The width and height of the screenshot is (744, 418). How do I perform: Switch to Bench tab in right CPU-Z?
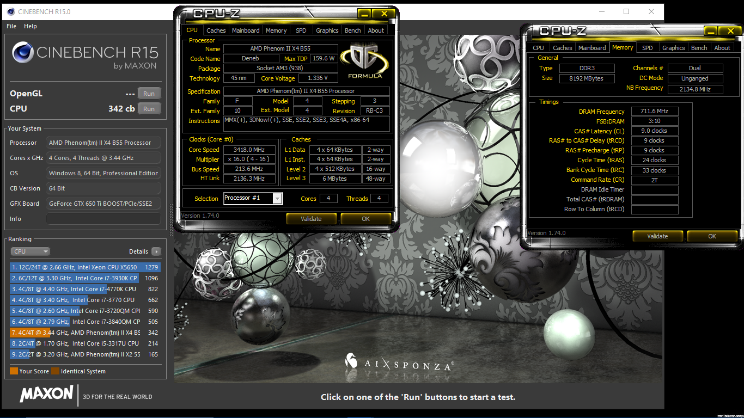pos(699,48)
